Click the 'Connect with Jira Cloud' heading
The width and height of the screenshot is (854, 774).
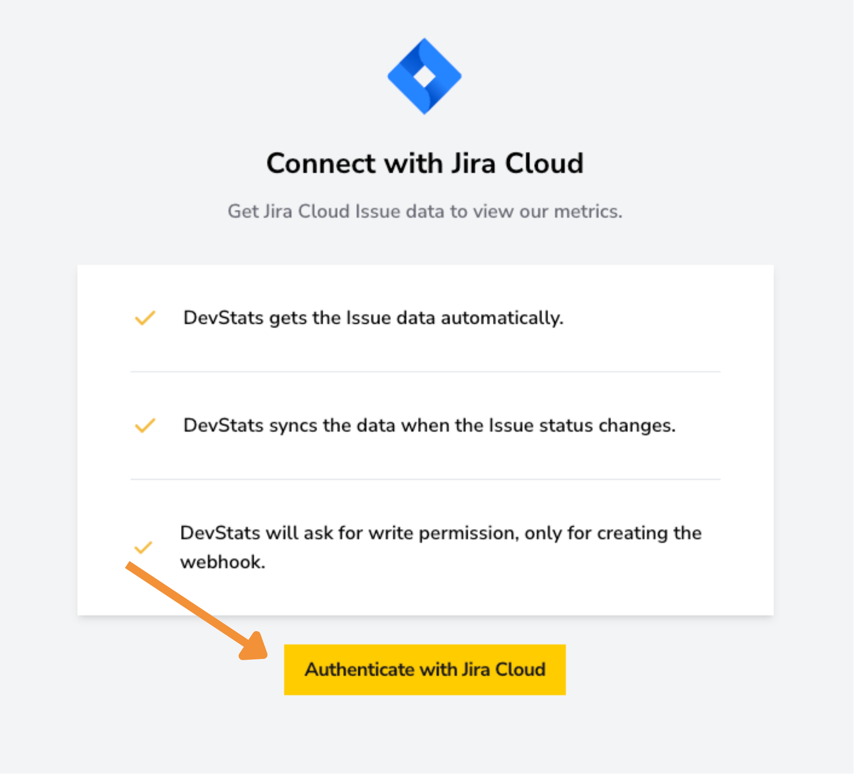[425, 163]
